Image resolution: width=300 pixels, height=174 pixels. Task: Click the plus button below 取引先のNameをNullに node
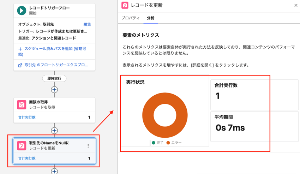[x=54, y=171]
